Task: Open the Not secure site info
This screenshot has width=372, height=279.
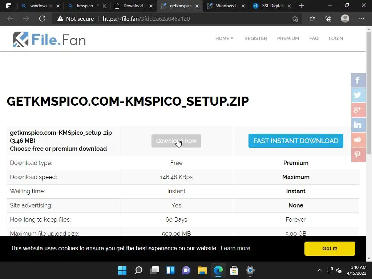Action: [x=76, y=19]
